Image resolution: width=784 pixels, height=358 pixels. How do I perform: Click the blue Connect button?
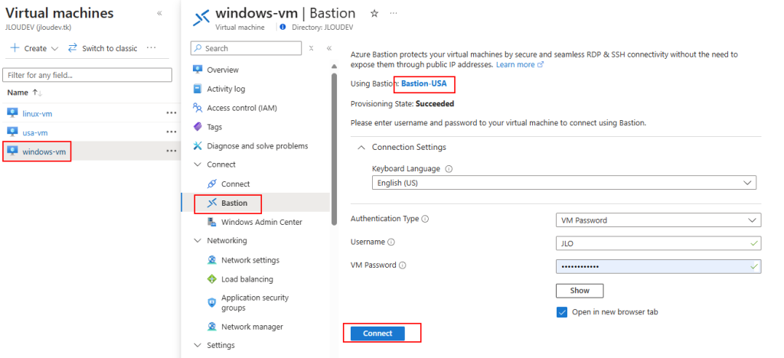pyautogui.click(x=377, y=334)
